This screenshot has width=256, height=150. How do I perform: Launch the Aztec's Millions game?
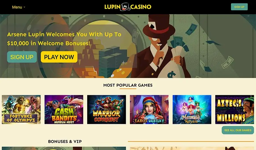tap(234, 110)
